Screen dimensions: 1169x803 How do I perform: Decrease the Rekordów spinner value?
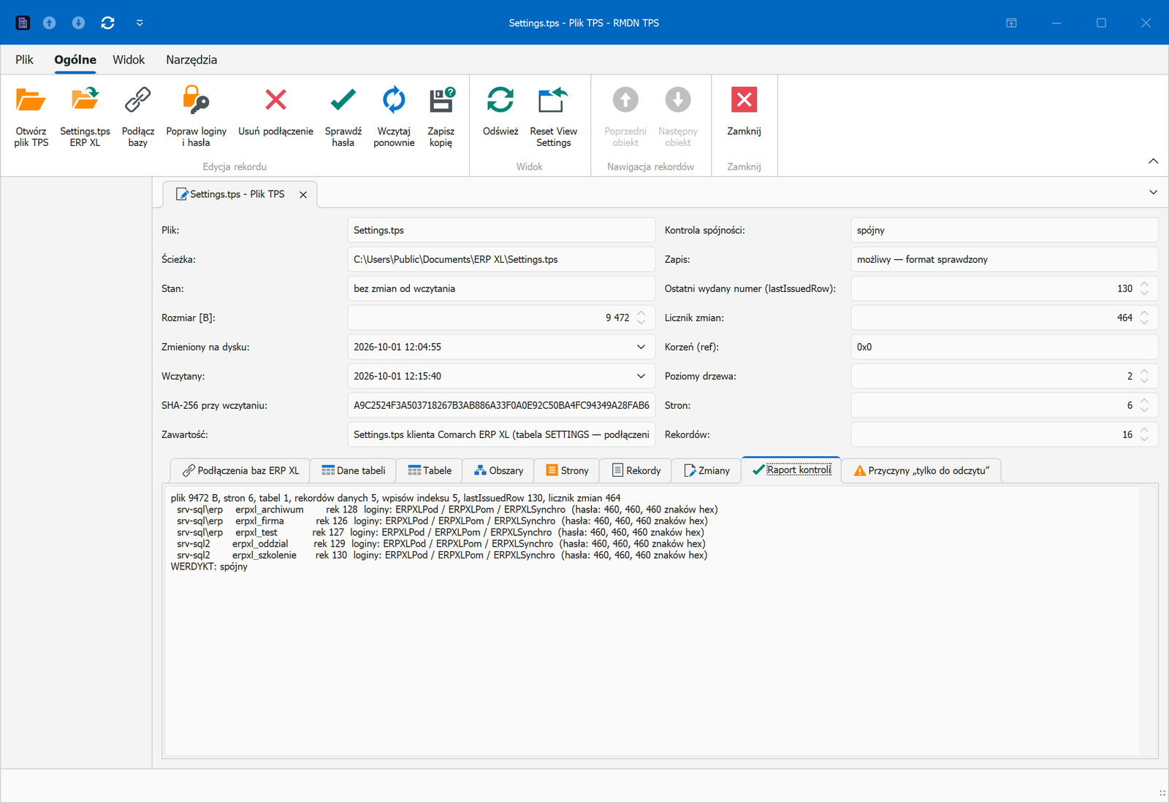pyautogui.click(x=1144, y=439)
